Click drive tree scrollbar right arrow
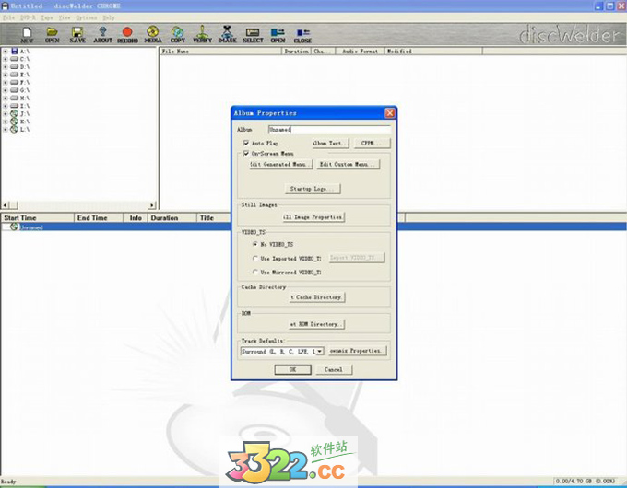 click(152, 204)
